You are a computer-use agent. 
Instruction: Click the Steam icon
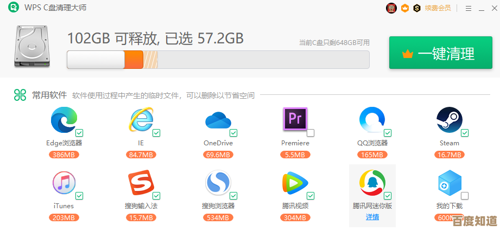[x=449, y=120]
